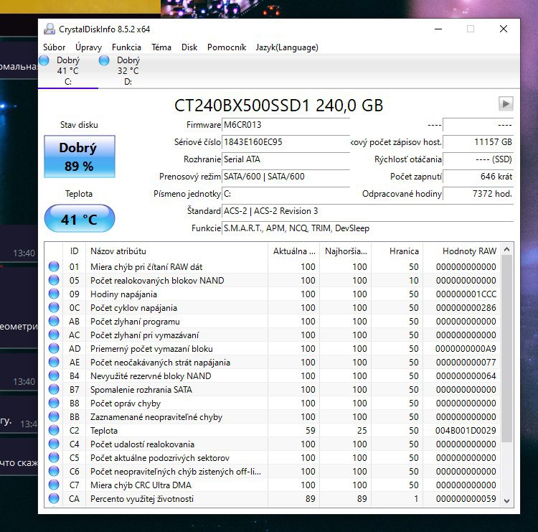The height and width of the screenshot is (532, 538).
Task: Click status orb of attribute B4
Action: click(x=54, y=375)
